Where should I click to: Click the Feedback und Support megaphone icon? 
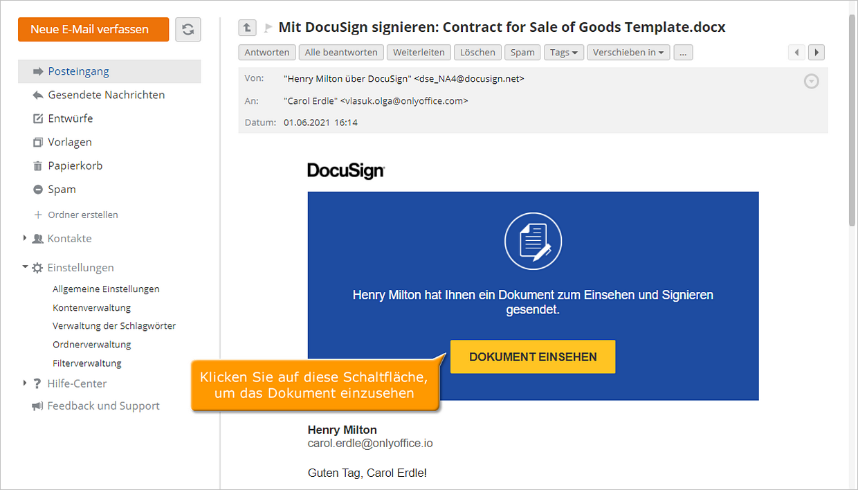pyautogui.click(x=37, y=406)
